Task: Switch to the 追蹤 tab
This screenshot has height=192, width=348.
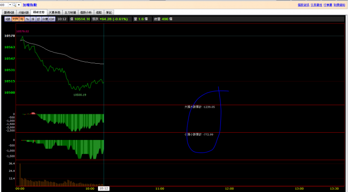Action: click(x=99, y=13)
